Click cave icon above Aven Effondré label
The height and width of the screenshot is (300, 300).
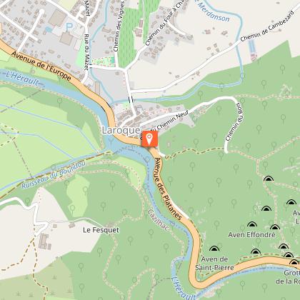point(251,224)
